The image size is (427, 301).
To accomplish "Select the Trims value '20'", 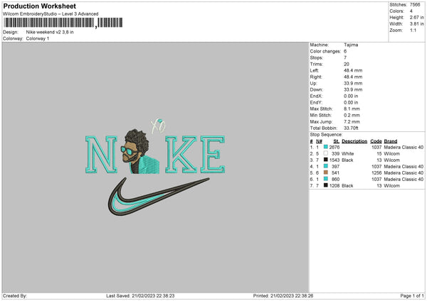I will click(347, 64).
